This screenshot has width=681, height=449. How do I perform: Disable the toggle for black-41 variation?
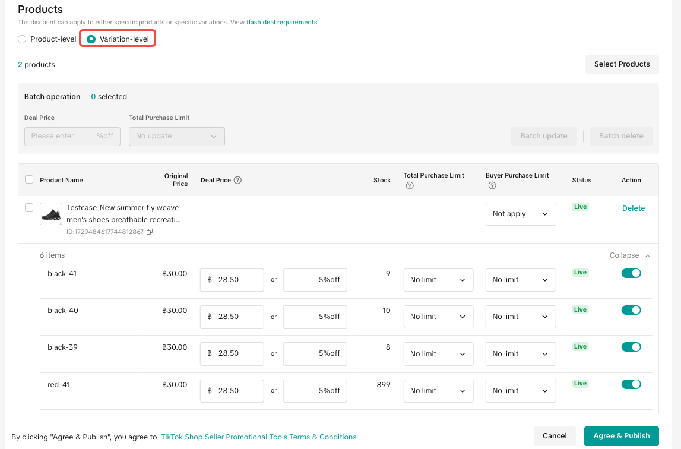631,273
